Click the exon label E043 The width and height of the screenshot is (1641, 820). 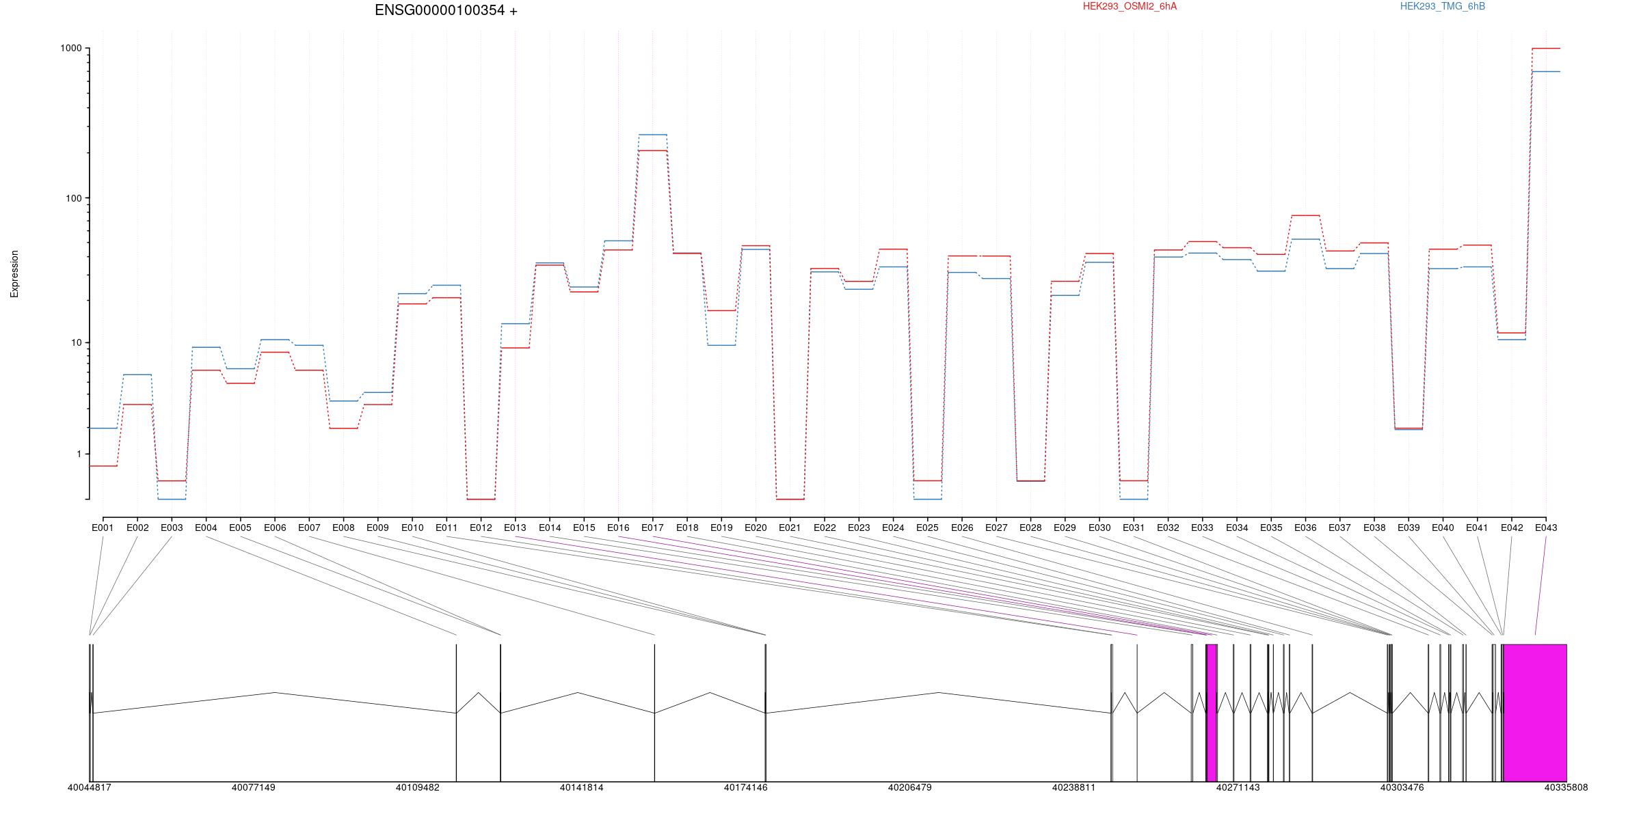click(1546, 528)
